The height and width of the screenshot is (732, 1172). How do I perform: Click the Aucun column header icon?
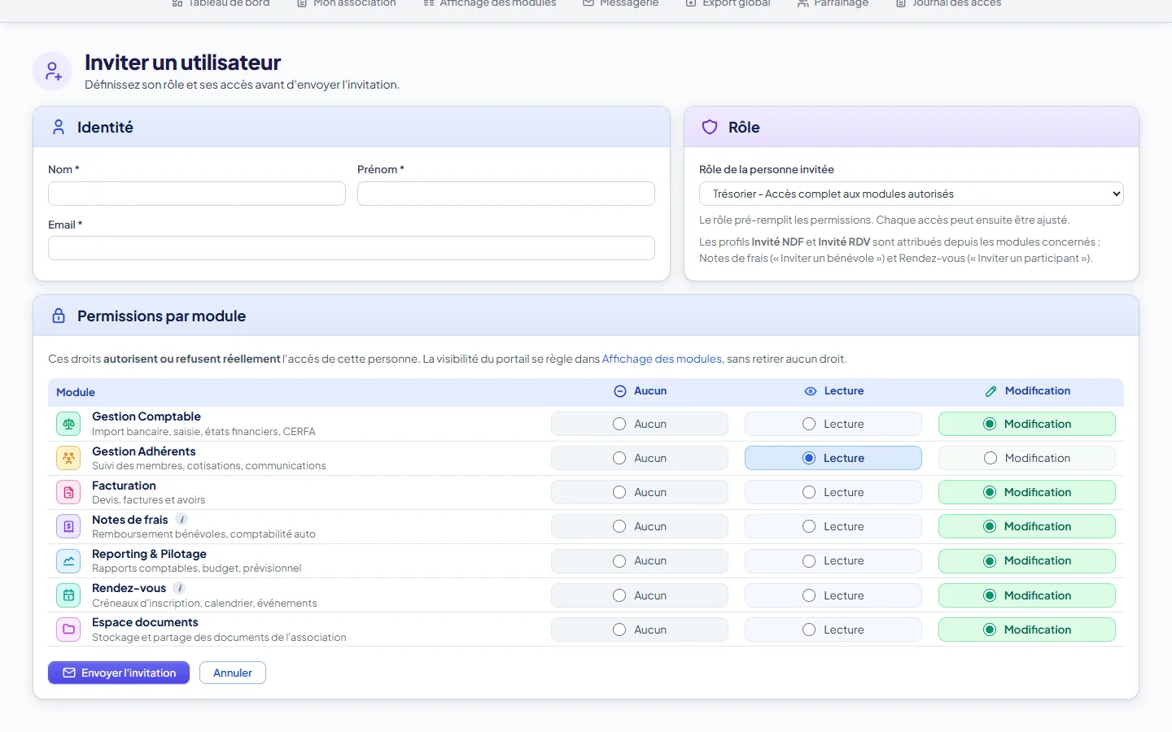619,391
